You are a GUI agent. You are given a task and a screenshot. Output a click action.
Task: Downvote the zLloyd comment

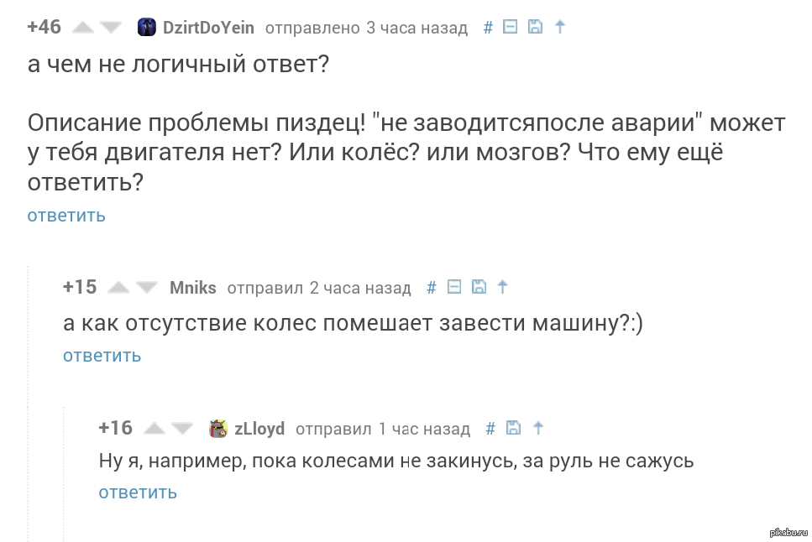[181, 428]
